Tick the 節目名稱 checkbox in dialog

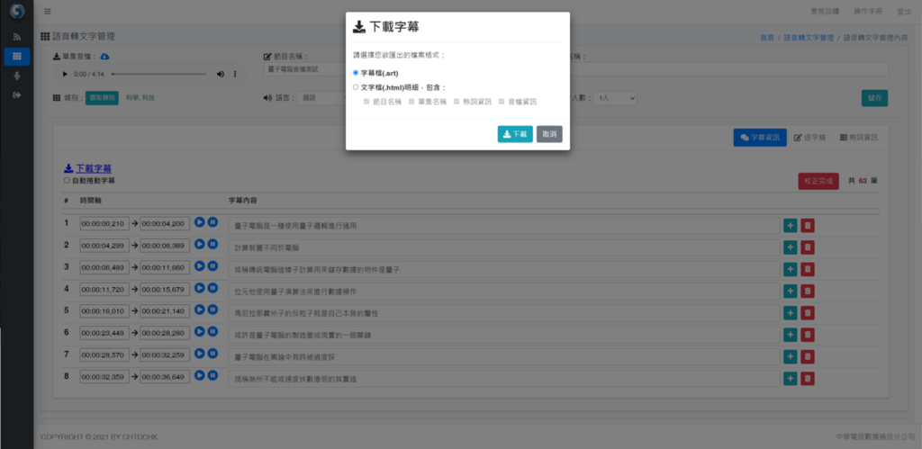pos(366,101)
